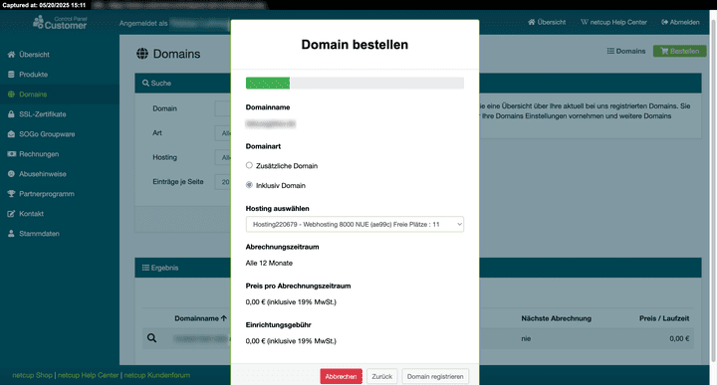717x385 pixels.
Task: Click the Zurück button
Action: pos(381,376)
